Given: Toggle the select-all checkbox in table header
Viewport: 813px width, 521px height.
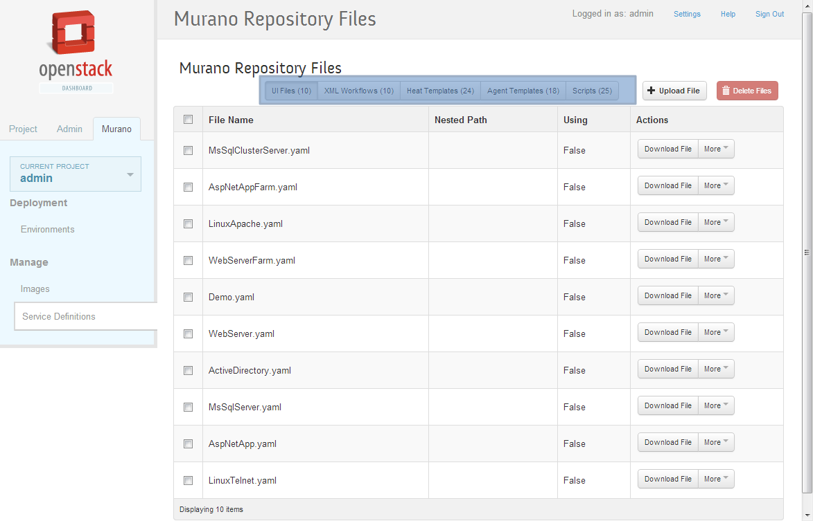Looking at the screenshot, I should tap(188, 120).
